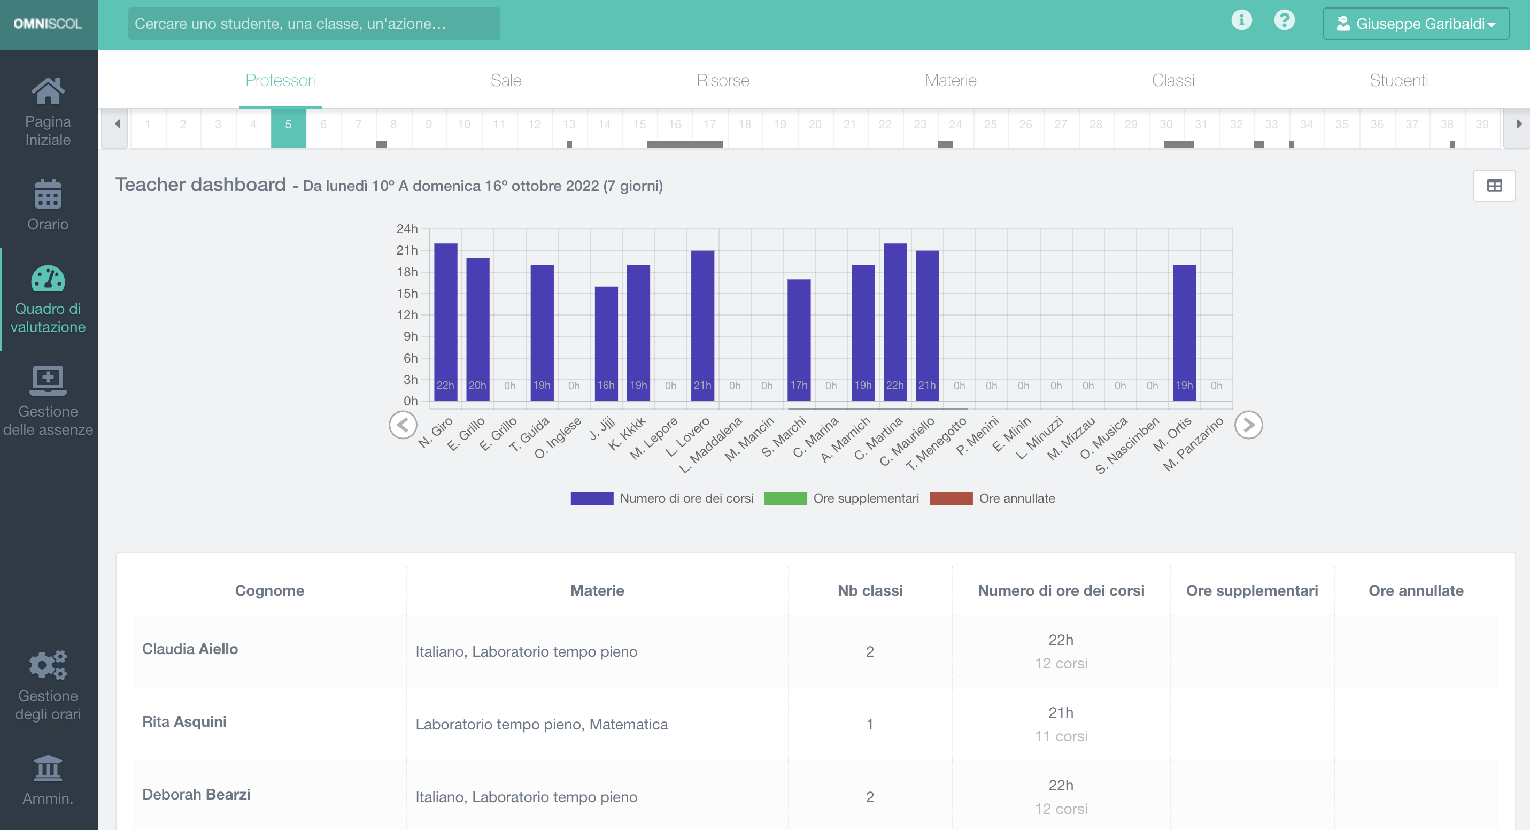Click the info circle icon
Screen dimensions: 1530x830
click(1241, 20)
